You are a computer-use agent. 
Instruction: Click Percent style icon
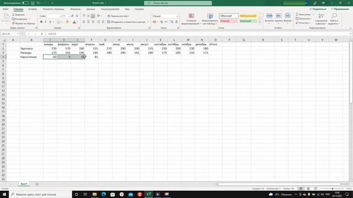(x=162, y=22)
